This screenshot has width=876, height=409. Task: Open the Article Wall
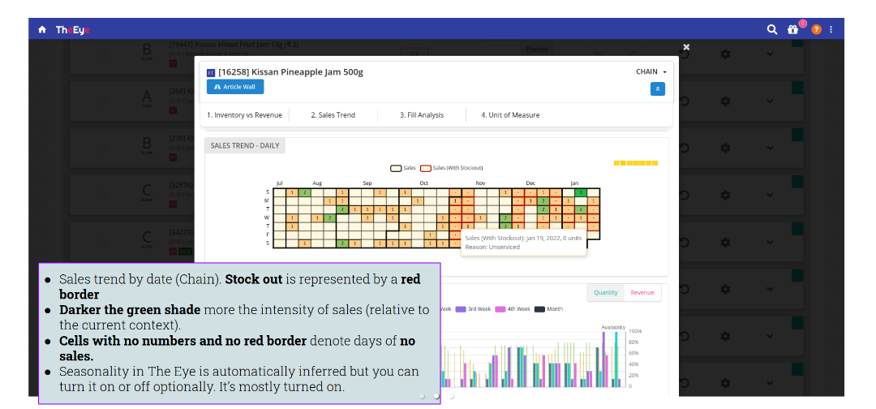pyautogui.click(x=235, y=87)
